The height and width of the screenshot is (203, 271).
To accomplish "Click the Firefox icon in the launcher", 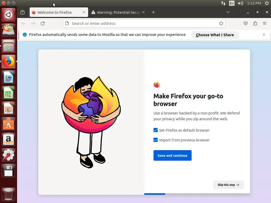I will (8, 62).
